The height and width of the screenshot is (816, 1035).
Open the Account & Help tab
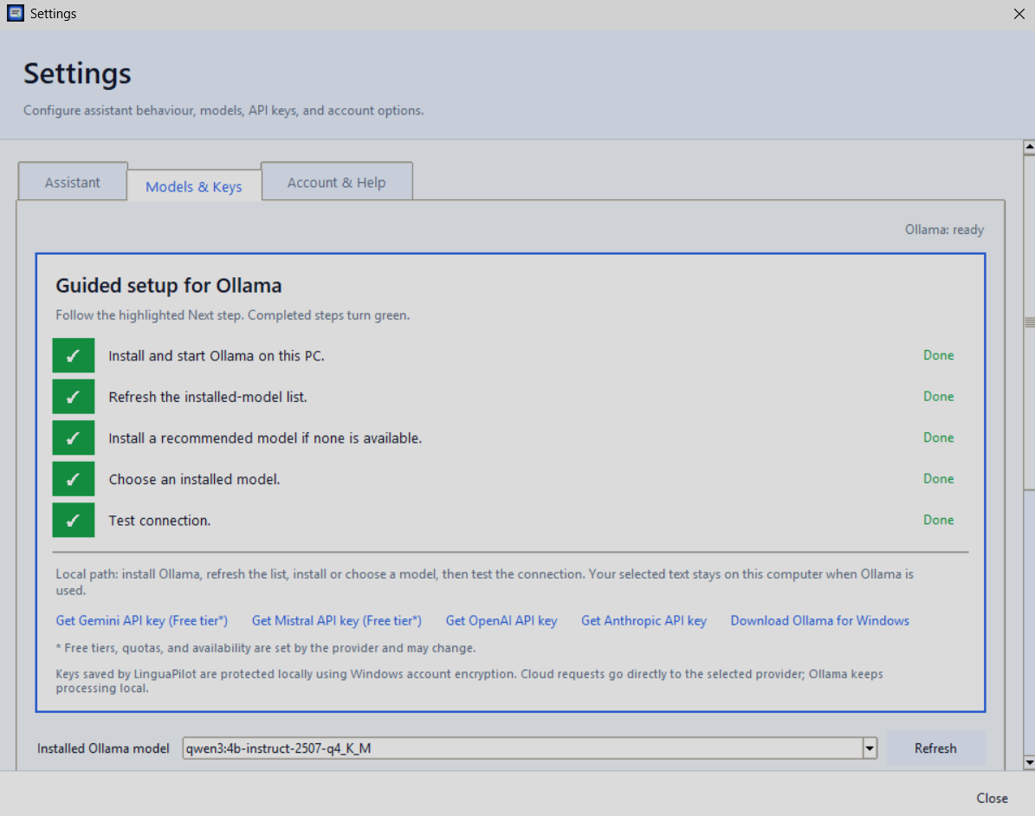(x=337, y=182)
